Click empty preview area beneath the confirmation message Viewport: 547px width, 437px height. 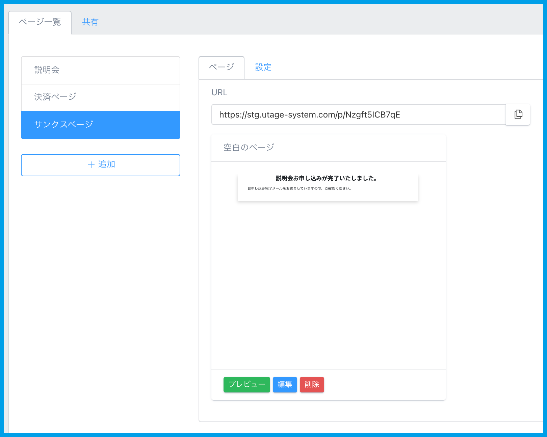(x=328, y=284)
